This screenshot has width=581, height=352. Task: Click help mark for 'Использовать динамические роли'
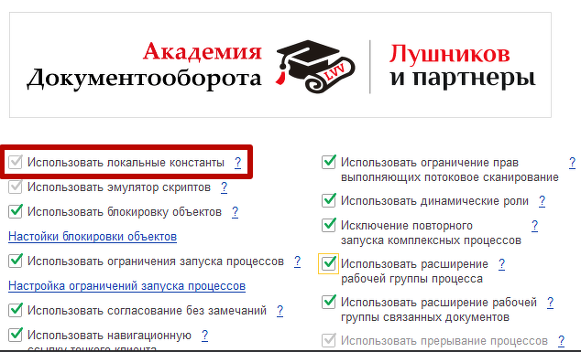(x=542, y=201)
